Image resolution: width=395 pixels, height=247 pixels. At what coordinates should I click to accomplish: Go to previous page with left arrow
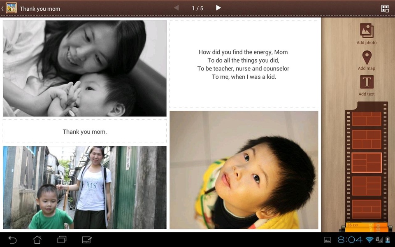click(177, 8)
